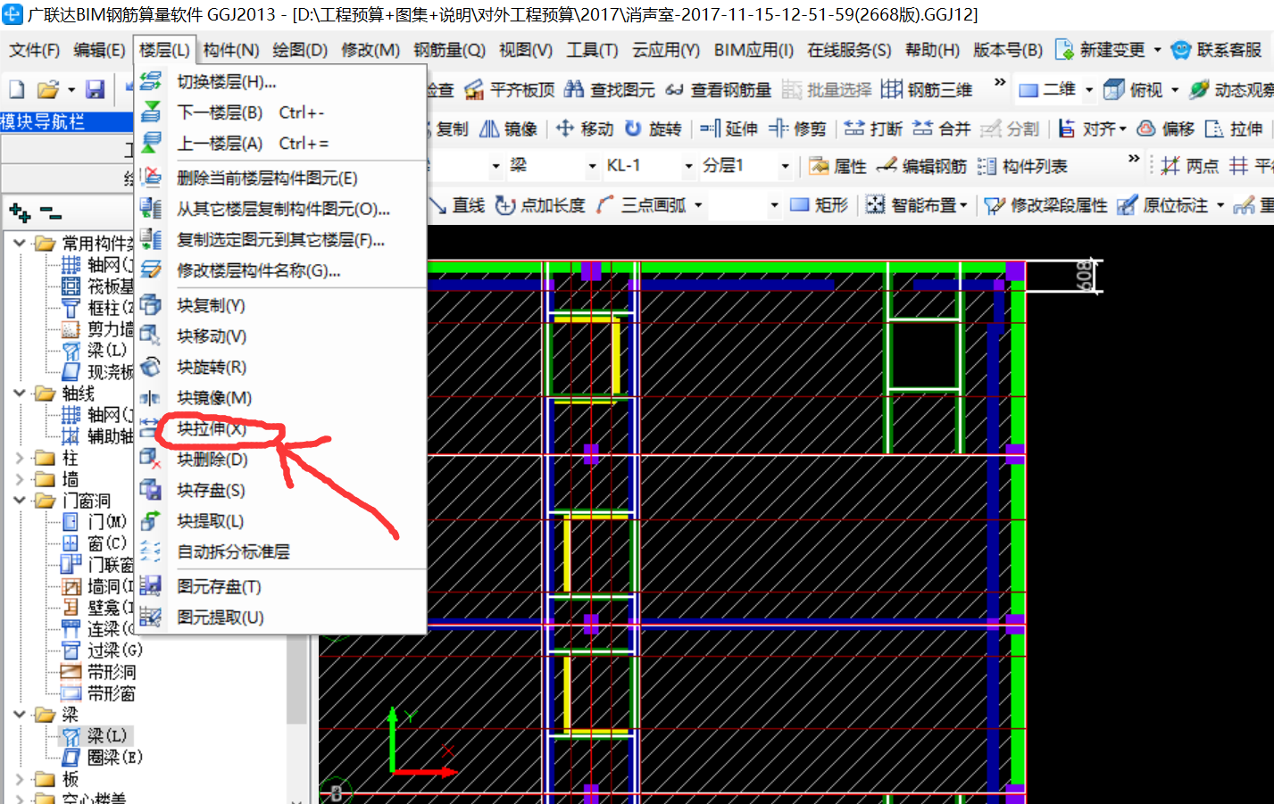Click the 复制 copy button
Image resolution: width=1274 pixels, height=804 pixels.
point(451,128)
